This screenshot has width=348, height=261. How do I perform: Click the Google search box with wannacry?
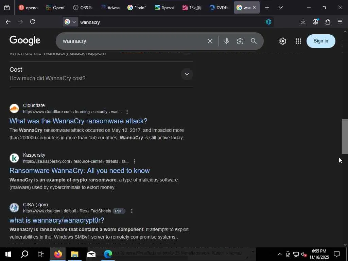(x=133, y=41)
